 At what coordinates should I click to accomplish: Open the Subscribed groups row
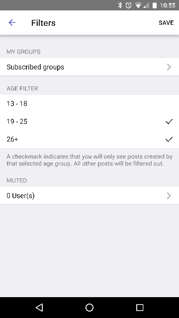point(89,67)
